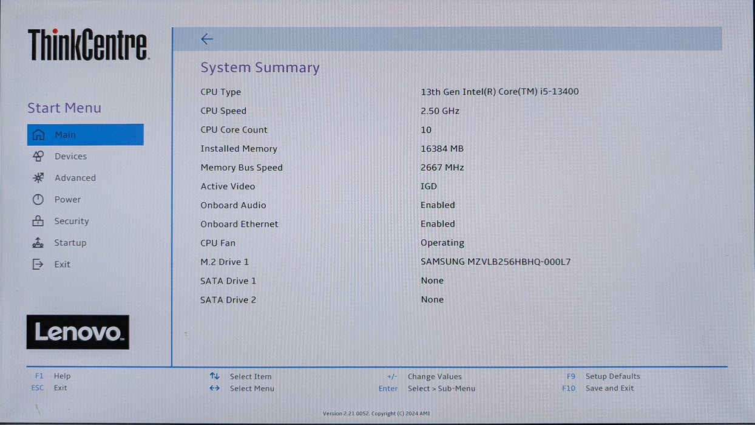The width and height of the screenshot is (755, 425).
Task: Click the Main home icon
Action: [38, 135]
